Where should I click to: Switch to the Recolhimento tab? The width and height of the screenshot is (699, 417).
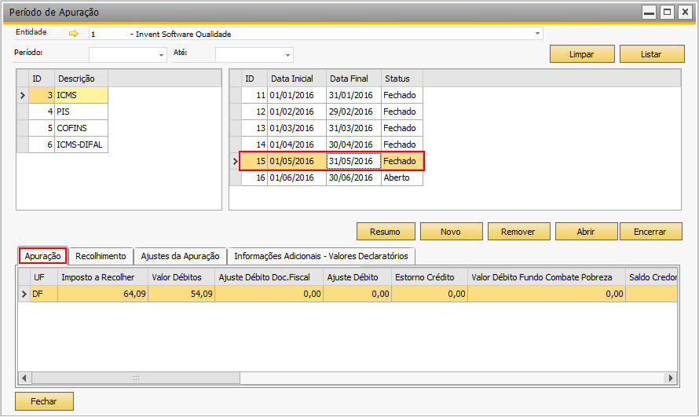coord(101,256)
